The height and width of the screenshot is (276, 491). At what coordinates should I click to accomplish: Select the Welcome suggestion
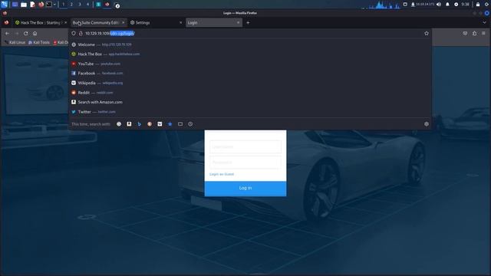[250, 44]
